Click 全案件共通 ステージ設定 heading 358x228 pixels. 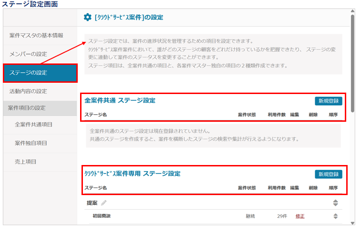point(120,101)
